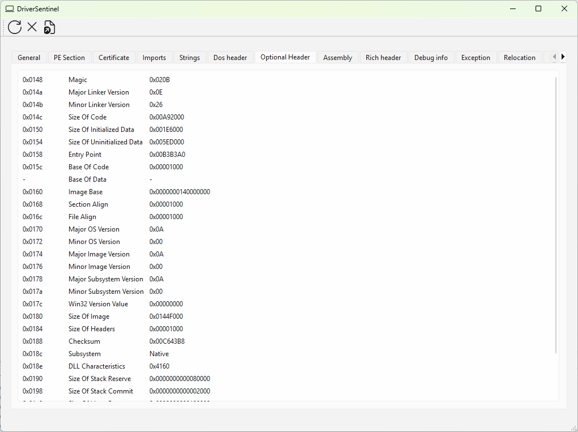The image size is (578, 432).
Task: Maximize the DriverSentinel window
Action: pyautogui.click(x=538, y=8)
